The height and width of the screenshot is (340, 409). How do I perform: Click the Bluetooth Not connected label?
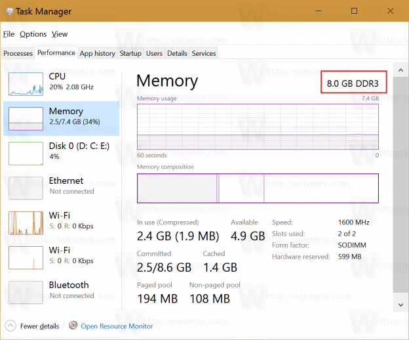coord(71,290)
